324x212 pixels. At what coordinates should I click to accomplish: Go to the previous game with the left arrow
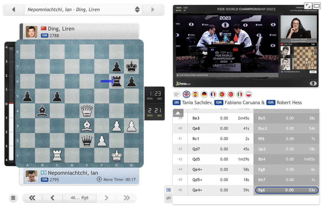(13, 10)
